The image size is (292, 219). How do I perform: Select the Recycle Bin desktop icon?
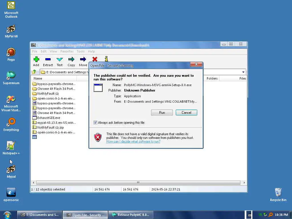[x=278, y=195]
